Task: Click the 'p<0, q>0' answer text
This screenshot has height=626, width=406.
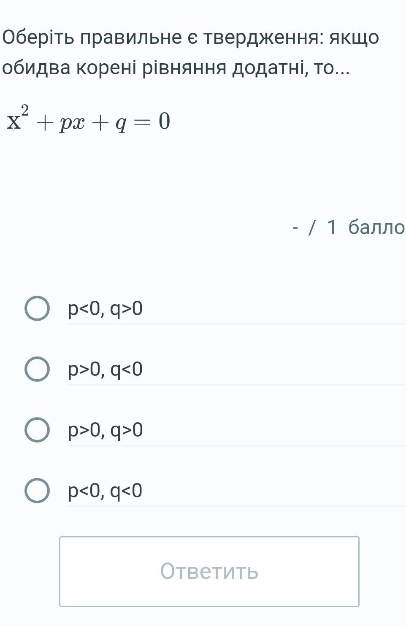Action: pos(106,309)
